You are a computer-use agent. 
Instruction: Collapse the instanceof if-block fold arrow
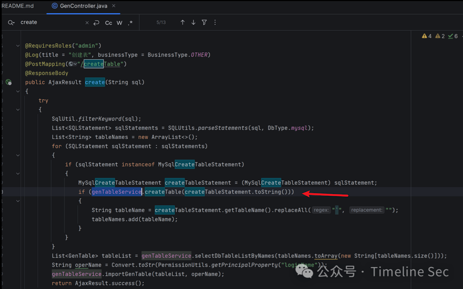[18, 174]
